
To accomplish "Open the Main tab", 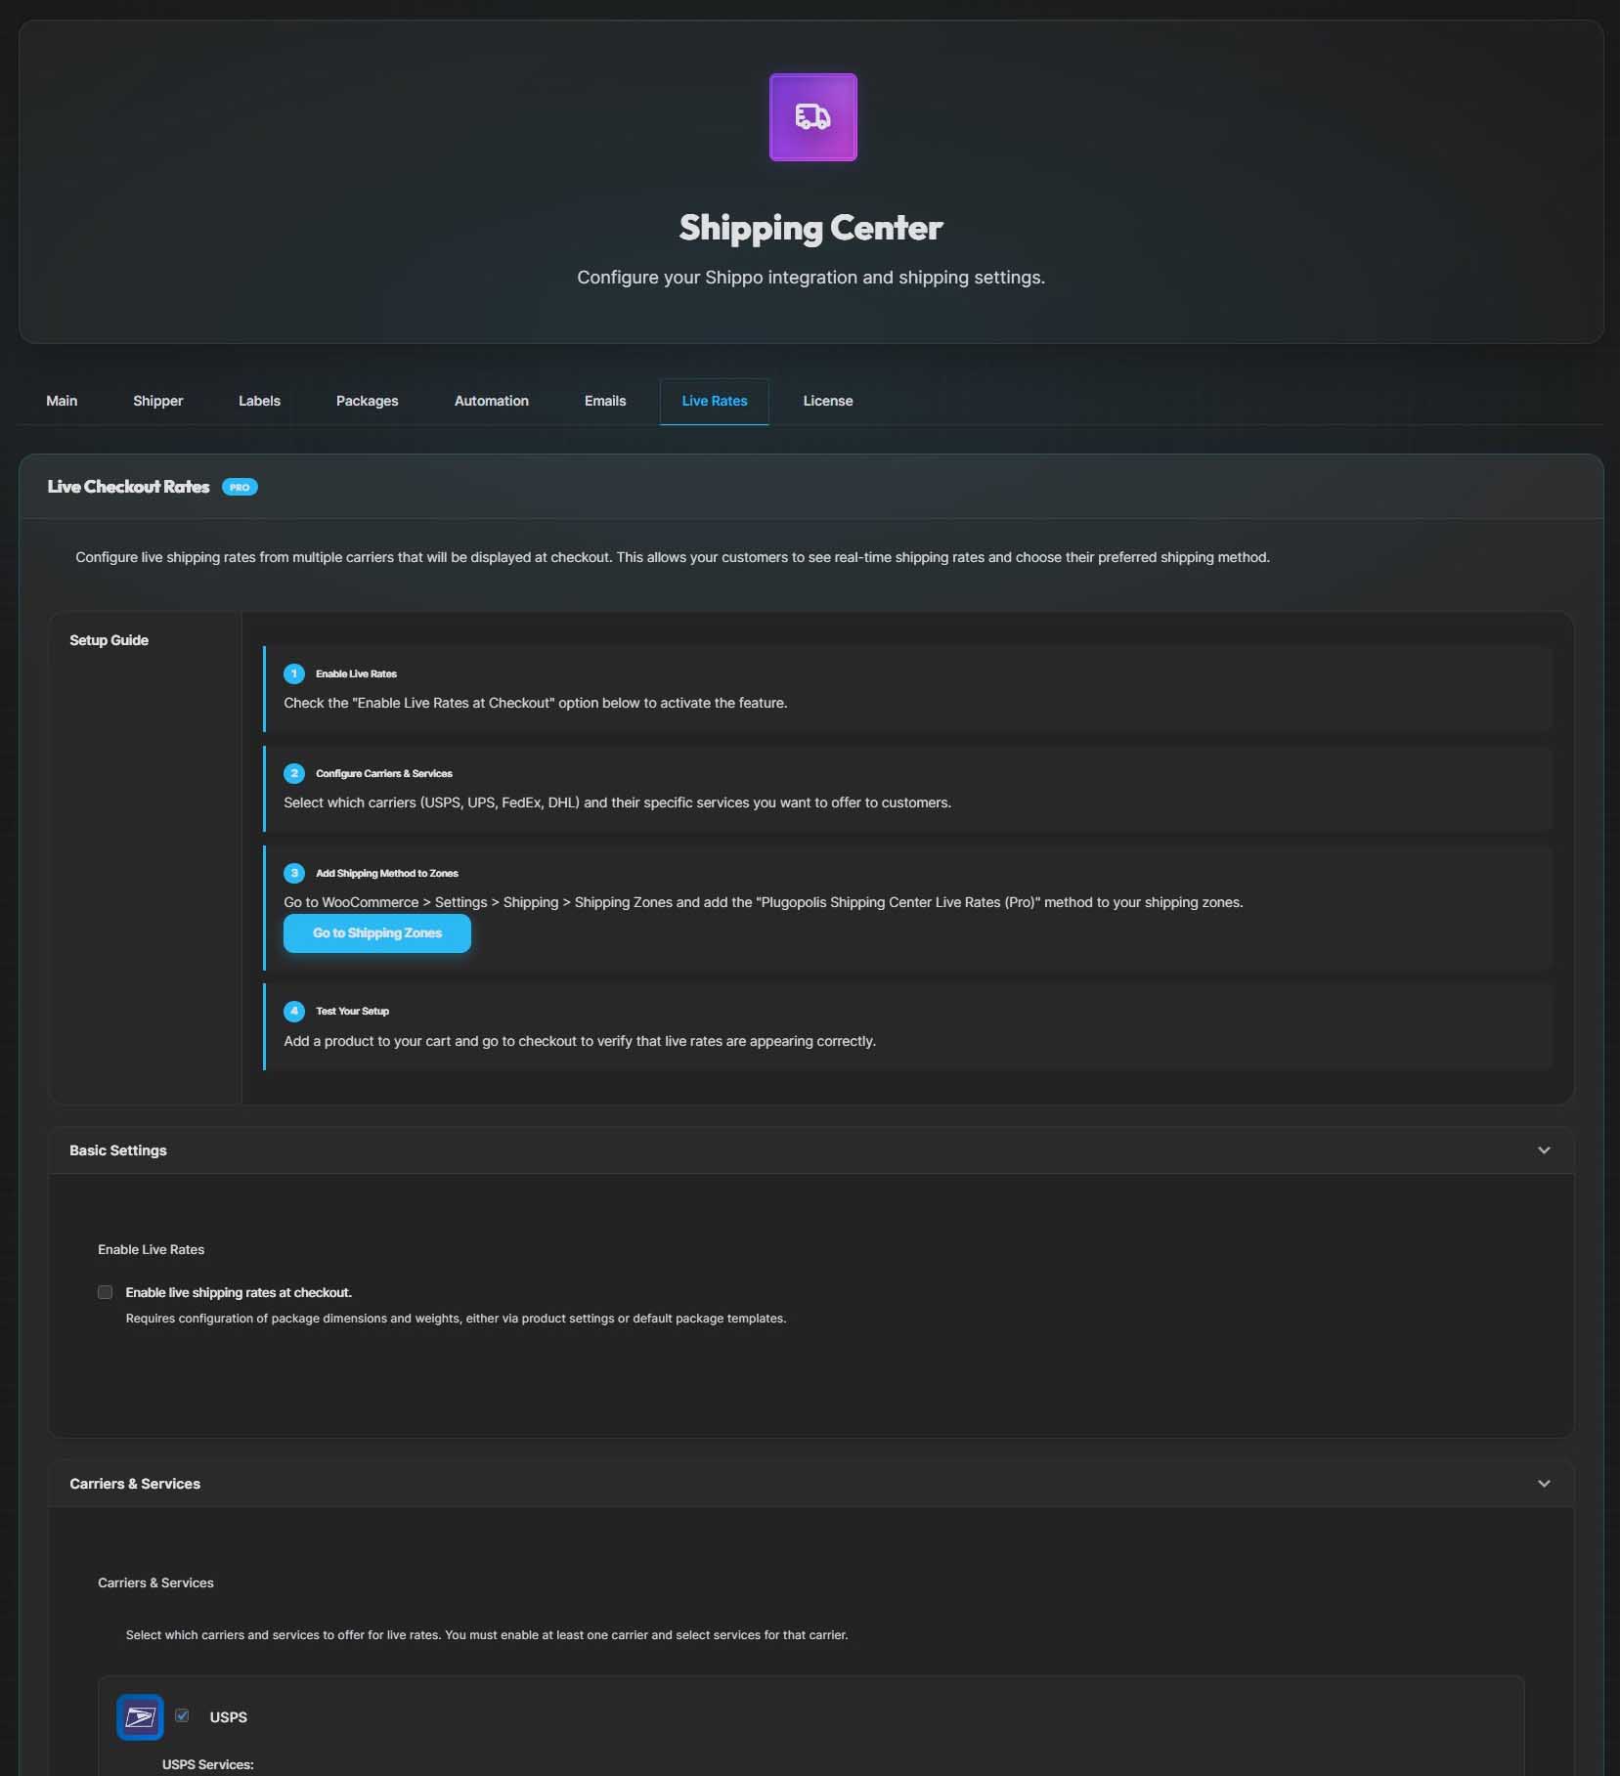I will pos(62,401).
